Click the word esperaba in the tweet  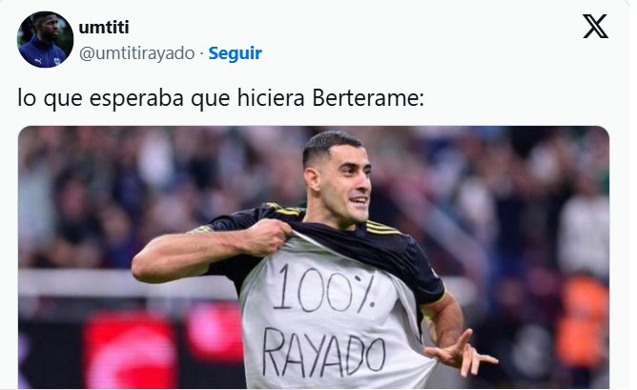(136, 99)
